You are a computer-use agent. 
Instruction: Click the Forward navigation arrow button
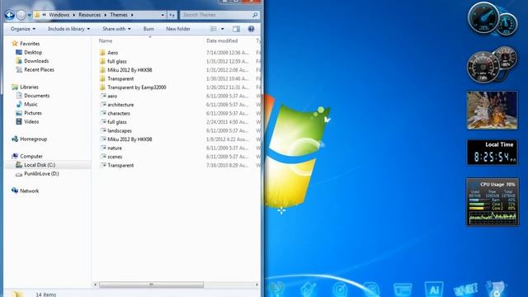tap(21, 15)
